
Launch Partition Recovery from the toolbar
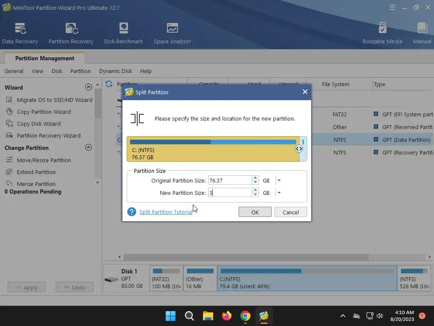click(x=71, y=33)
